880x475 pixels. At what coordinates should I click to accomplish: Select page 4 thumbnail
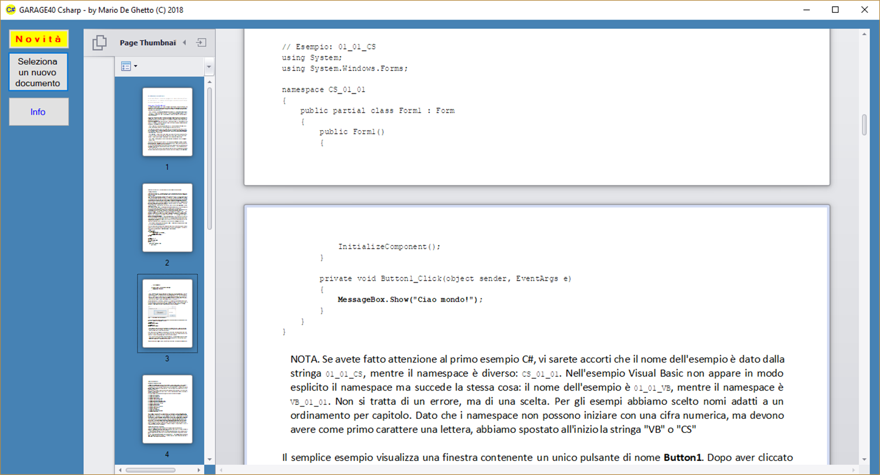[x=167, y=409]
